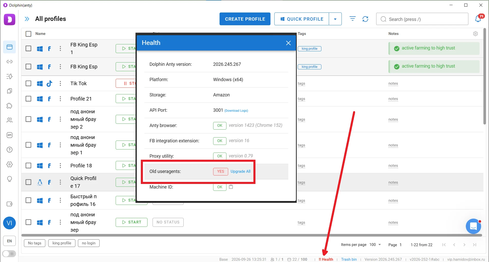The width and height of the screenshot is (489, 262).
Task: Open the Users team icon in sidebar
Action: [x=9, y=120]
